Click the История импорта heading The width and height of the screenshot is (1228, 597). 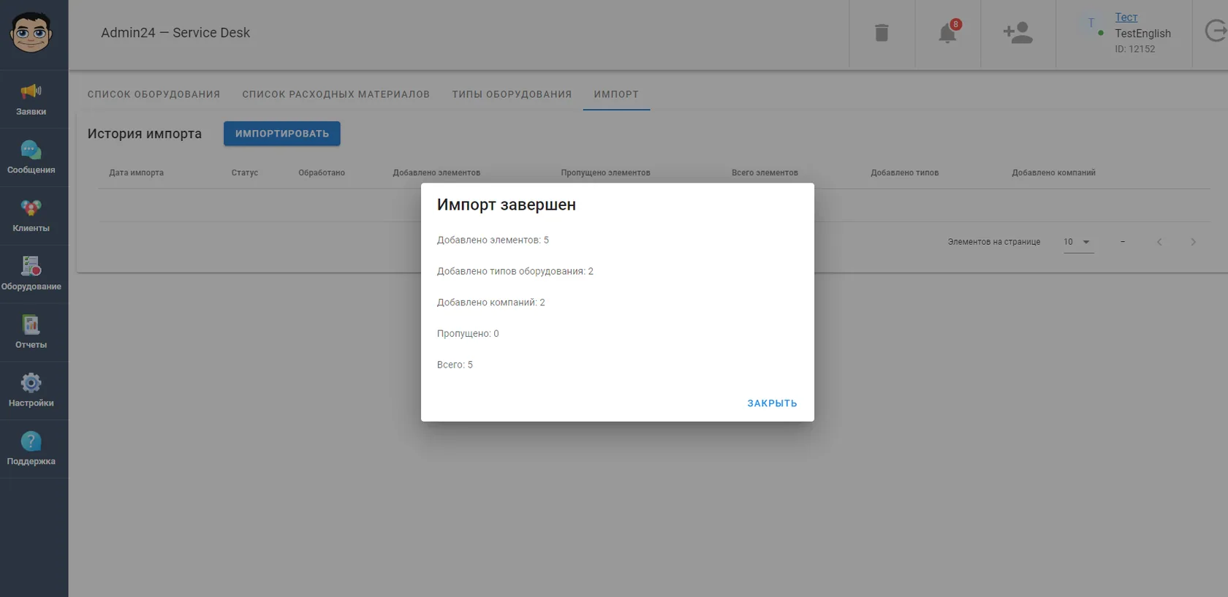point(145,134)
